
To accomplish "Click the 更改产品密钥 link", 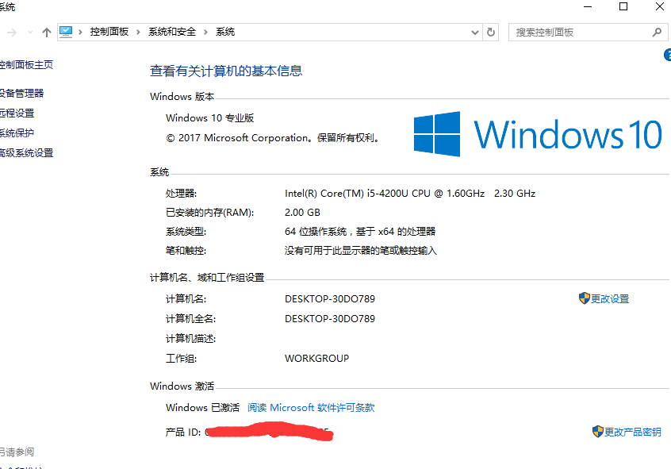I will click(x=632, y=432).
